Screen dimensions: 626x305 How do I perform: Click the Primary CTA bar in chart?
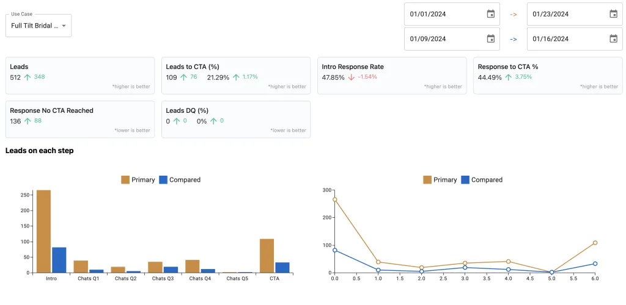pyautogui.click(x=267, y=256)
